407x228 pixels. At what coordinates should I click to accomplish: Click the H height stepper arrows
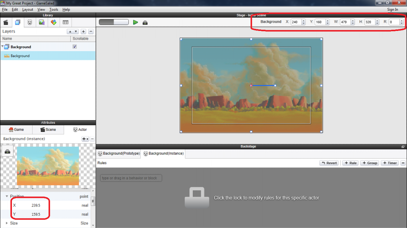coord(377,22)
